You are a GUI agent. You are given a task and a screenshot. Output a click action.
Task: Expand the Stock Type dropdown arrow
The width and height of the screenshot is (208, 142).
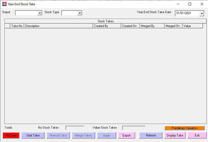point(80,13)
